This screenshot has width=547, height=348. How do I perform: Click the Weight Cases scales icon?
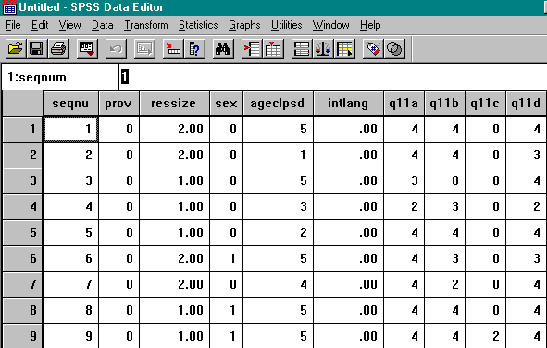click(323, 49)
